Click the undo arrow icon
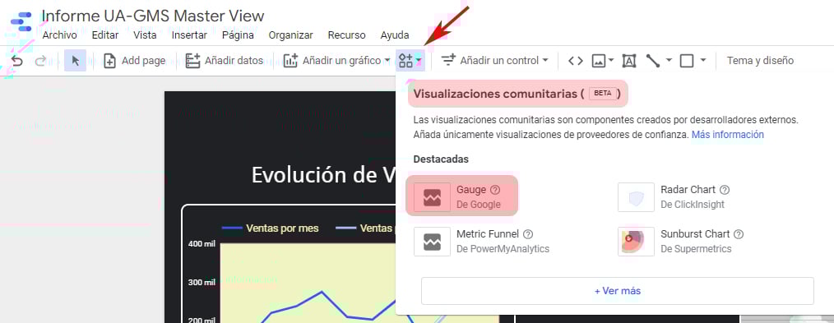Image resolution: width=834 pixels, height=323 pixels. point(17,61)
